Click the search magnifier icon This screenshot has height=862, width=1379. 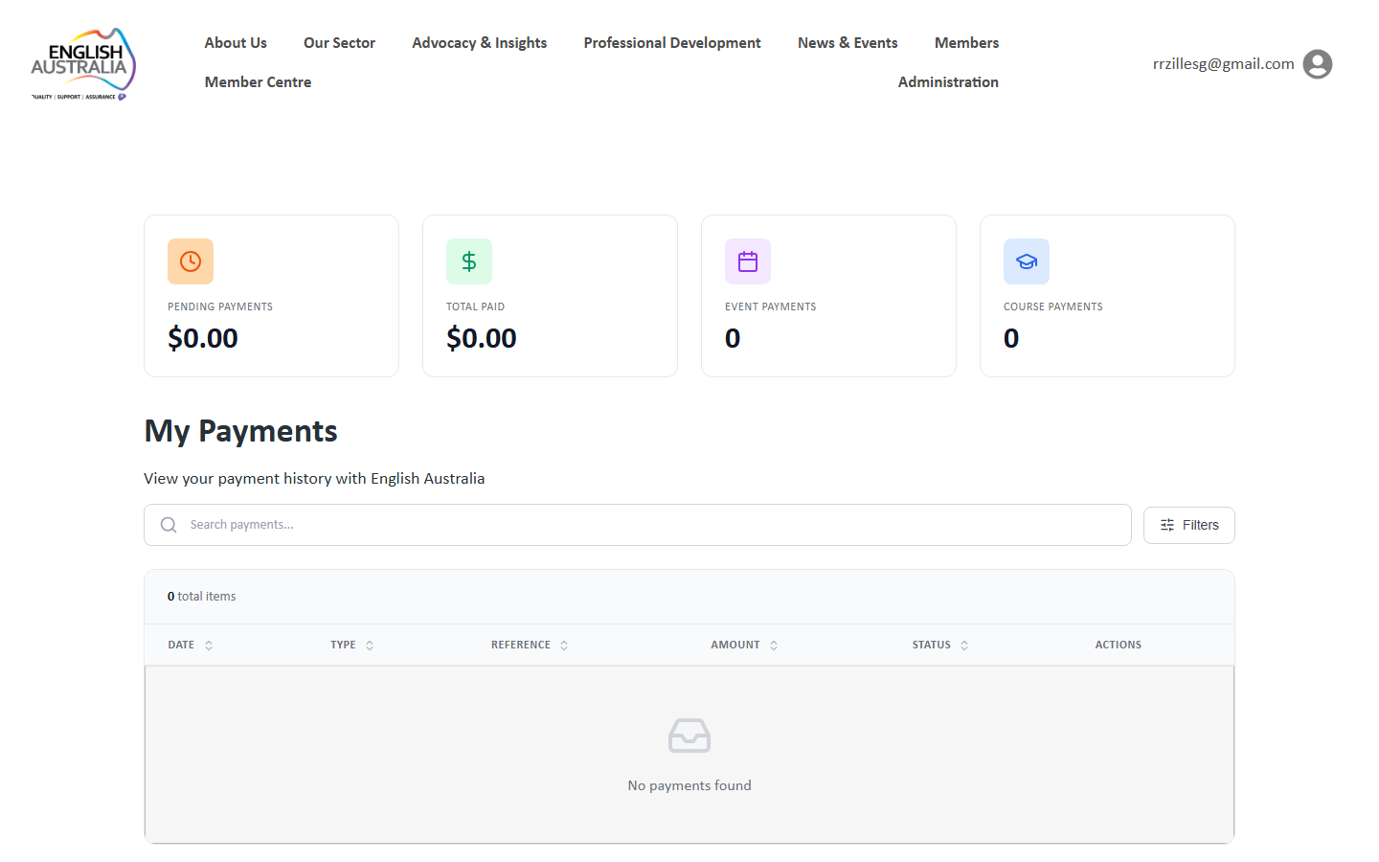(169, 525)
